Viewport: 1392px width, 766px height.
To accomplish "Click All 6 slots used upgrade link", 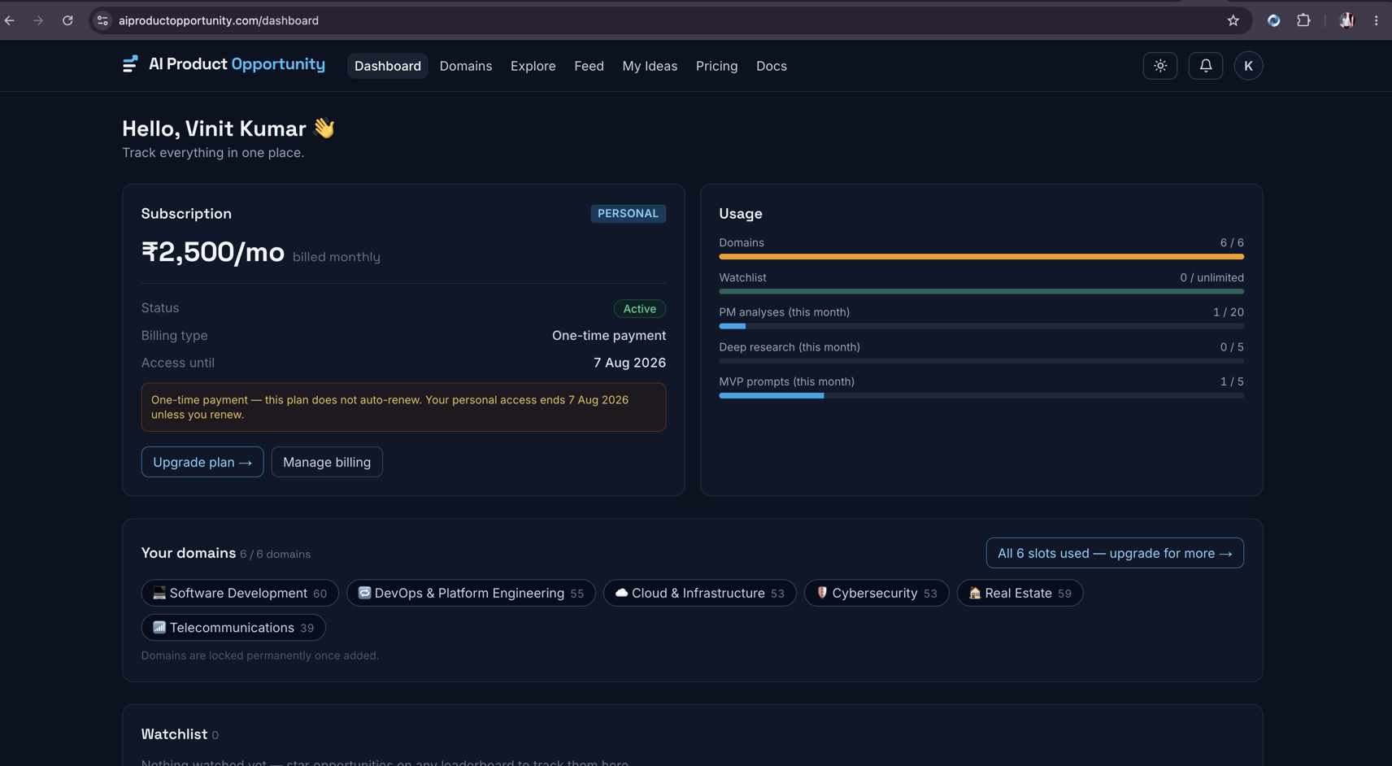I will click(x=1115, y=553).
